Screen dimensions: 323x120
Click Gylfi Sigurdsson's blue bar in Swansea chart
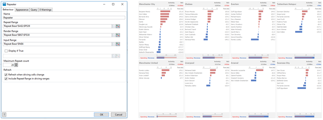point(301,88)
